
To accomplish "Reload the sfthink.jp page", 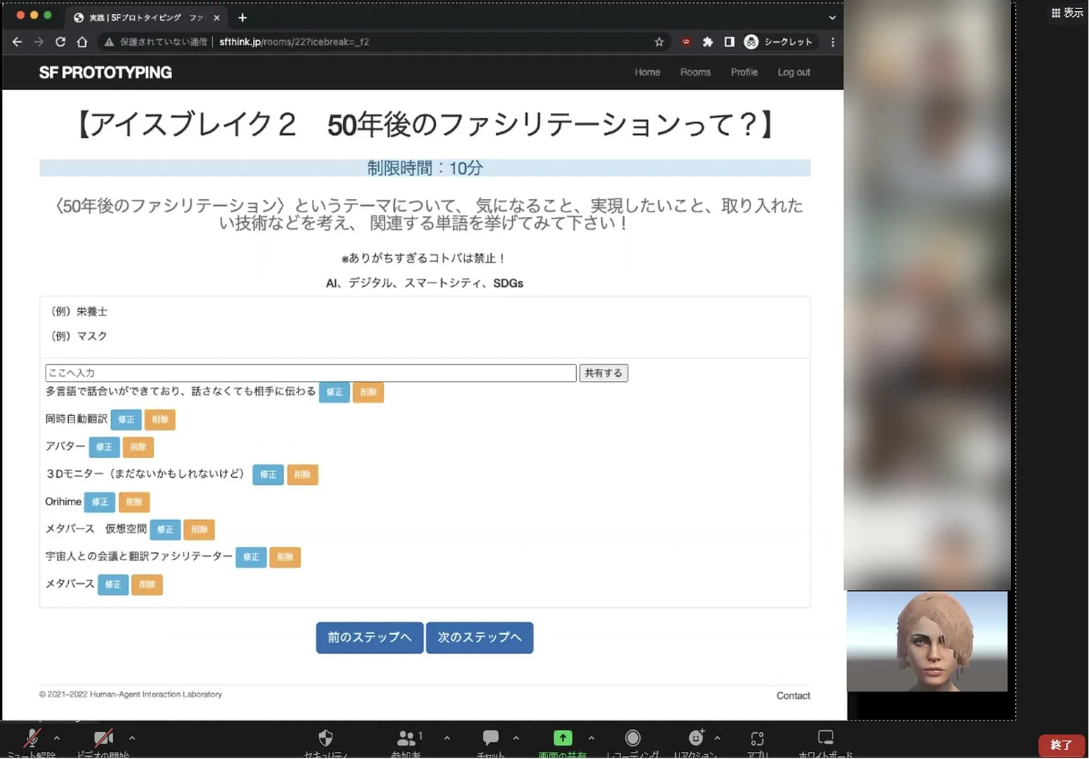I will pyautogui.click(x=60, y=42).
